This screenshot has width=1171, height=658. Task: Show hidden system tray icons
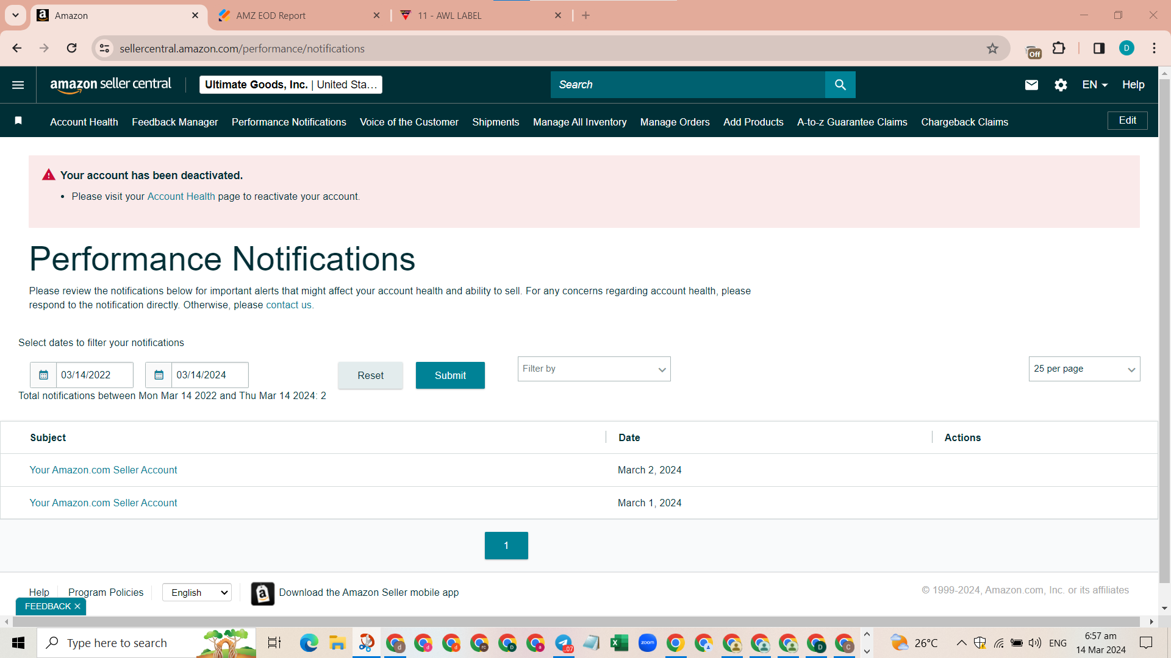pyautogui.click(x=961, y=643)
